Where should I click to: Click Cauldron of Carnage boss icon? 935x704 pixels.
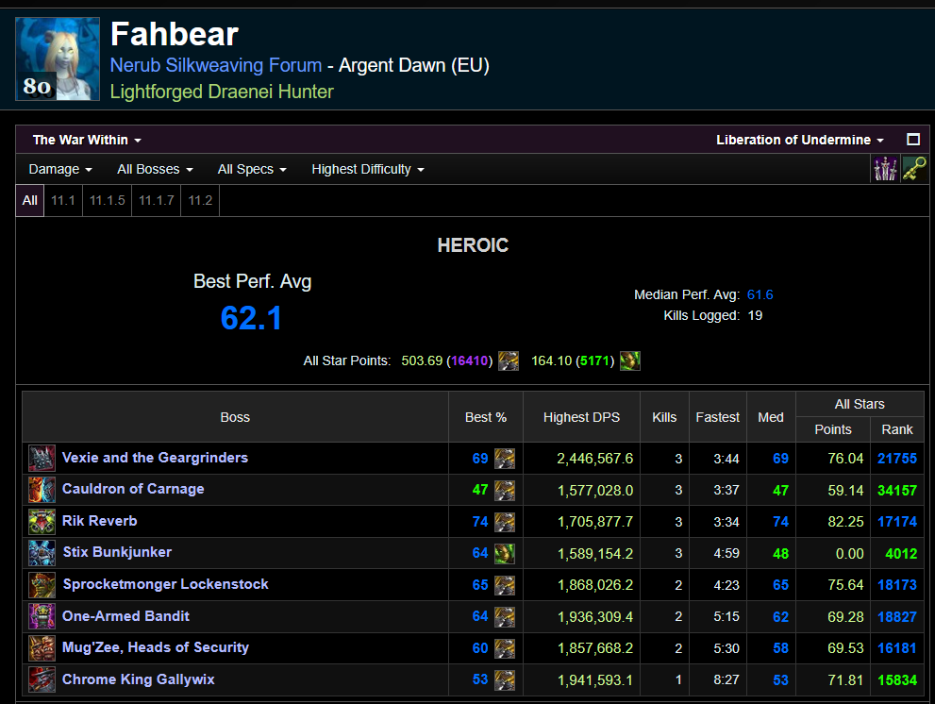pyautogui.click(x=42, y=490)
